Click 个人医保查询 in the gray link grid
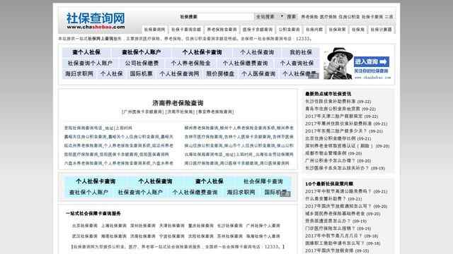The width and height of the screenshot is (453, 254). pos(258,73)
